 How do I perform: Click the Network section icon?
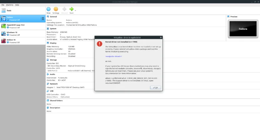48,84
